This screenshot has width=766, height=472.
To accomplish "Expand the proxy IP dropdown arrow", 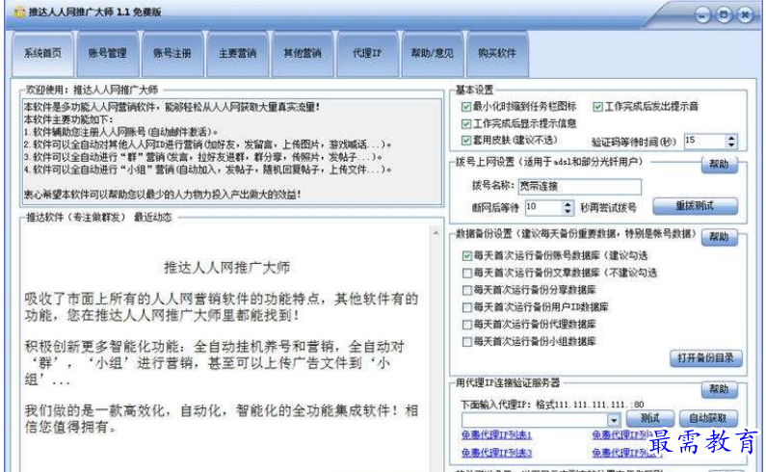I will click(x=614, y=420).
